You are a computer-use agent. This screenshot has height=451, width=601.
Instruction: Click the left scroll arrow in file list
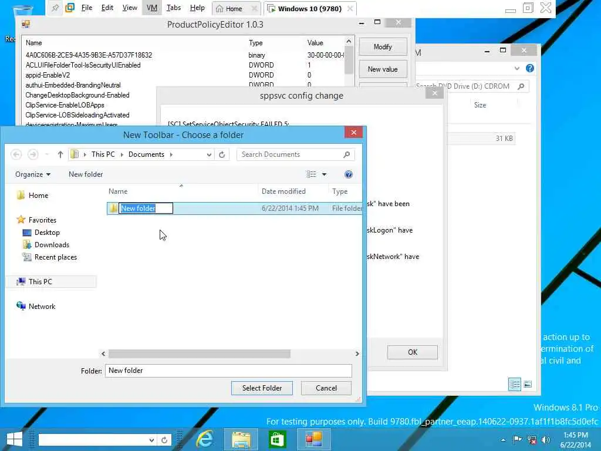coord(103,354)
